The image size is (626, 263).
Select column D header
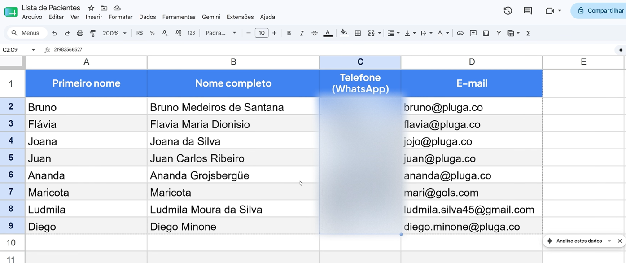pos(472,62)
